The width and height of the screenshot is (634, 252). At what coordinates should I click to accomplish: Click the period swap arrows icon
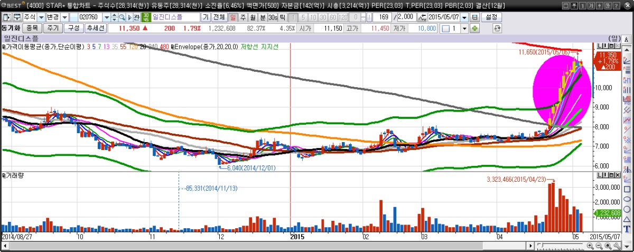tap(422, 17)
